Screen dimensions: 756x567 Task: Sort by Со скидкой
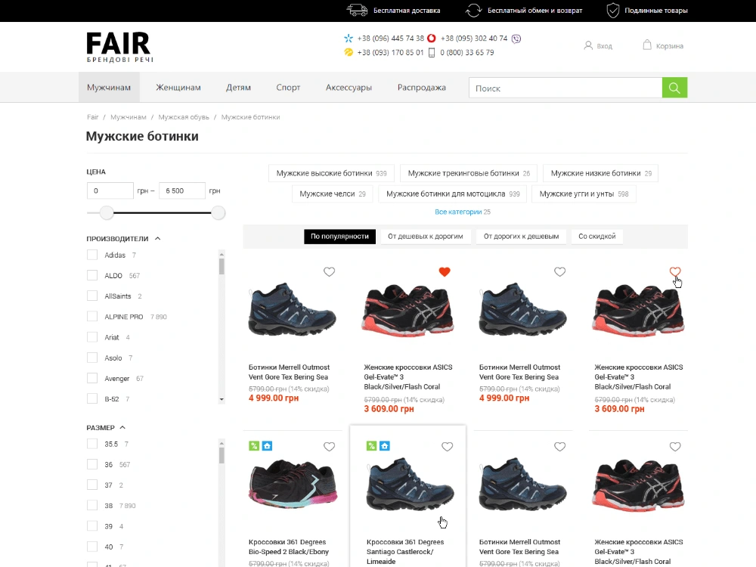[597, 236]
